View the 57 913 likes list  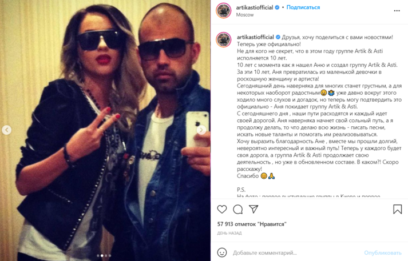point(252,224)
